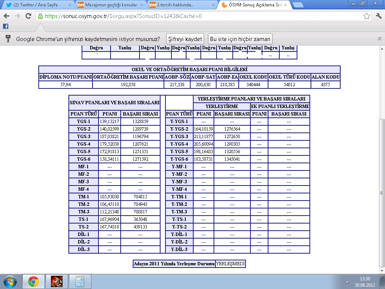Select YGS-3 score 187,03821
The height and width of the screenshot is (289, 385).
[x=109, y=137]
